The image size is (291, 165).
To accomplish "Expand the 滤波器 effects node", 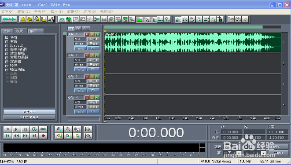I will pyautogui.click(x=7, y=62).
